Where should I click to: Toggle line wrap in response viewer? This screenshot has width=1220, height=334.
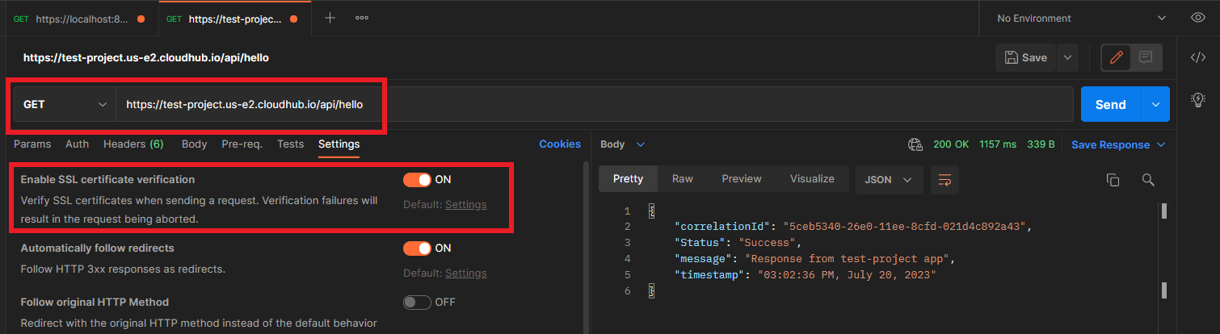tap(944, 180)
